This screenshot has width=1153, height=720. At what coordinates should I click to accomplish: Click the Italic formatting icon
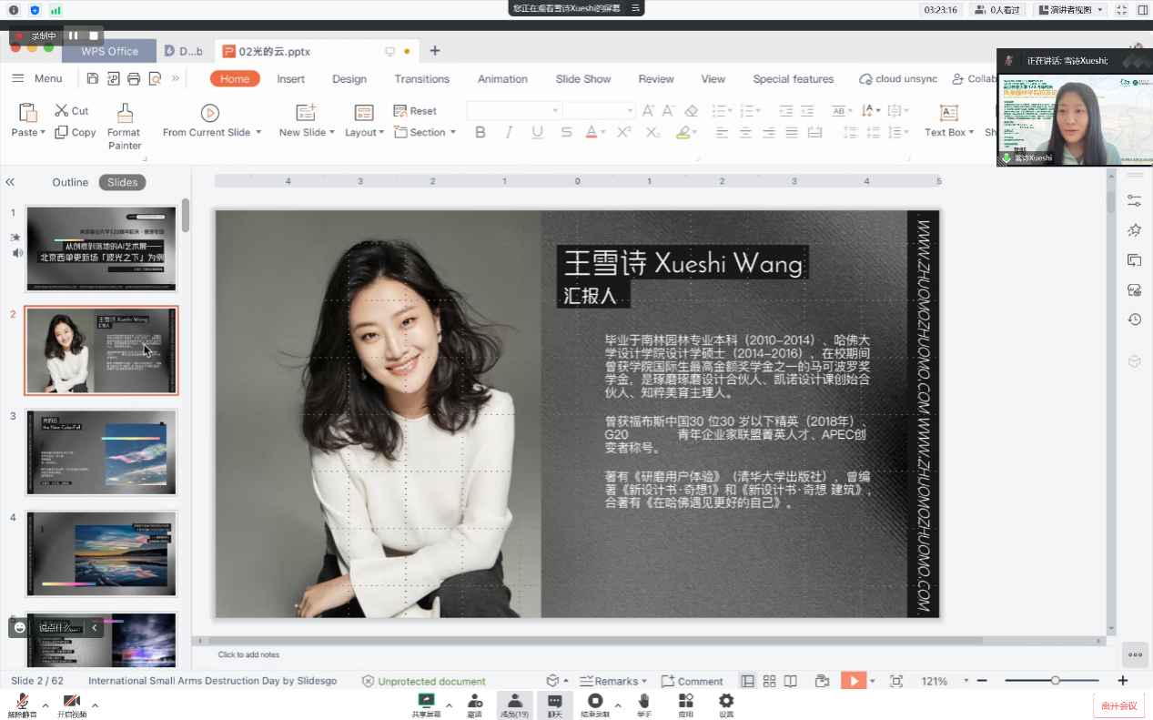coord(509,133)
